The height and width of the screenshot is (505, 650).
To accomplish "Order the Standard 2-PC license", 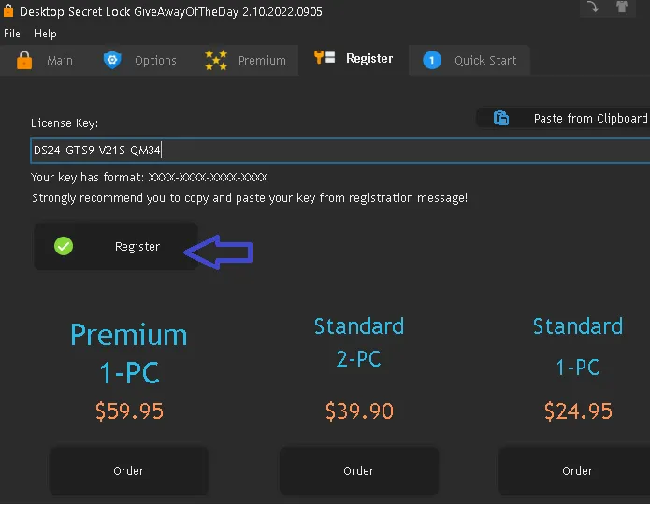I will coord(358,470).
